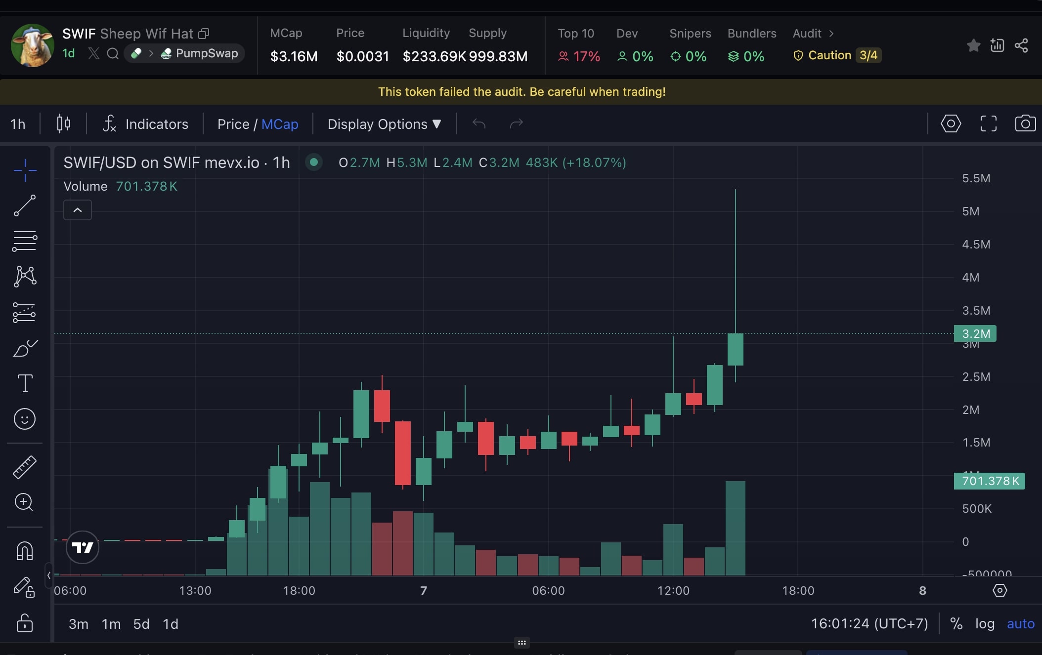Toggle auto scale mode
Screen dimensions: 1042x655
click(1021, 623)
